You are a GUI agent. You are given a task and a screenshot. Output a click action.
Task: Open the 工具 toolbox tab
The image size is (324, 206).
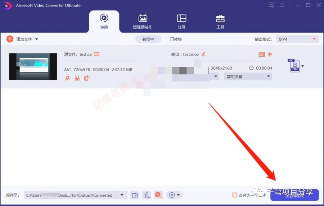click(x=220, y=22)
